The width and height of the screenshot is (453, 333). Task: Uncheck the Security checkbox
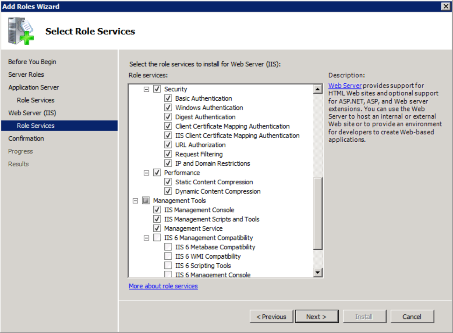[x=157, y=89]
